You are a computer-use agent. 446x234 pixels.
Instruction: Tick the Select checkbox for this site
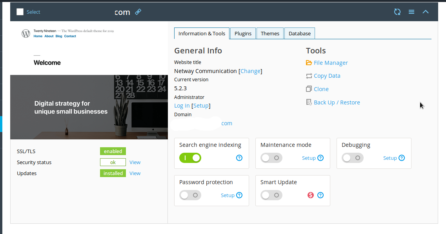coord(20,12)
